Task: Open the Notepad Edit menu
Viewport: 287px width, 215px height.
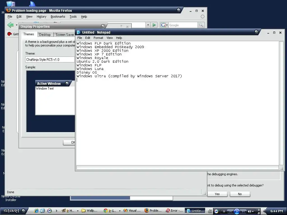Action: point(88,38)
